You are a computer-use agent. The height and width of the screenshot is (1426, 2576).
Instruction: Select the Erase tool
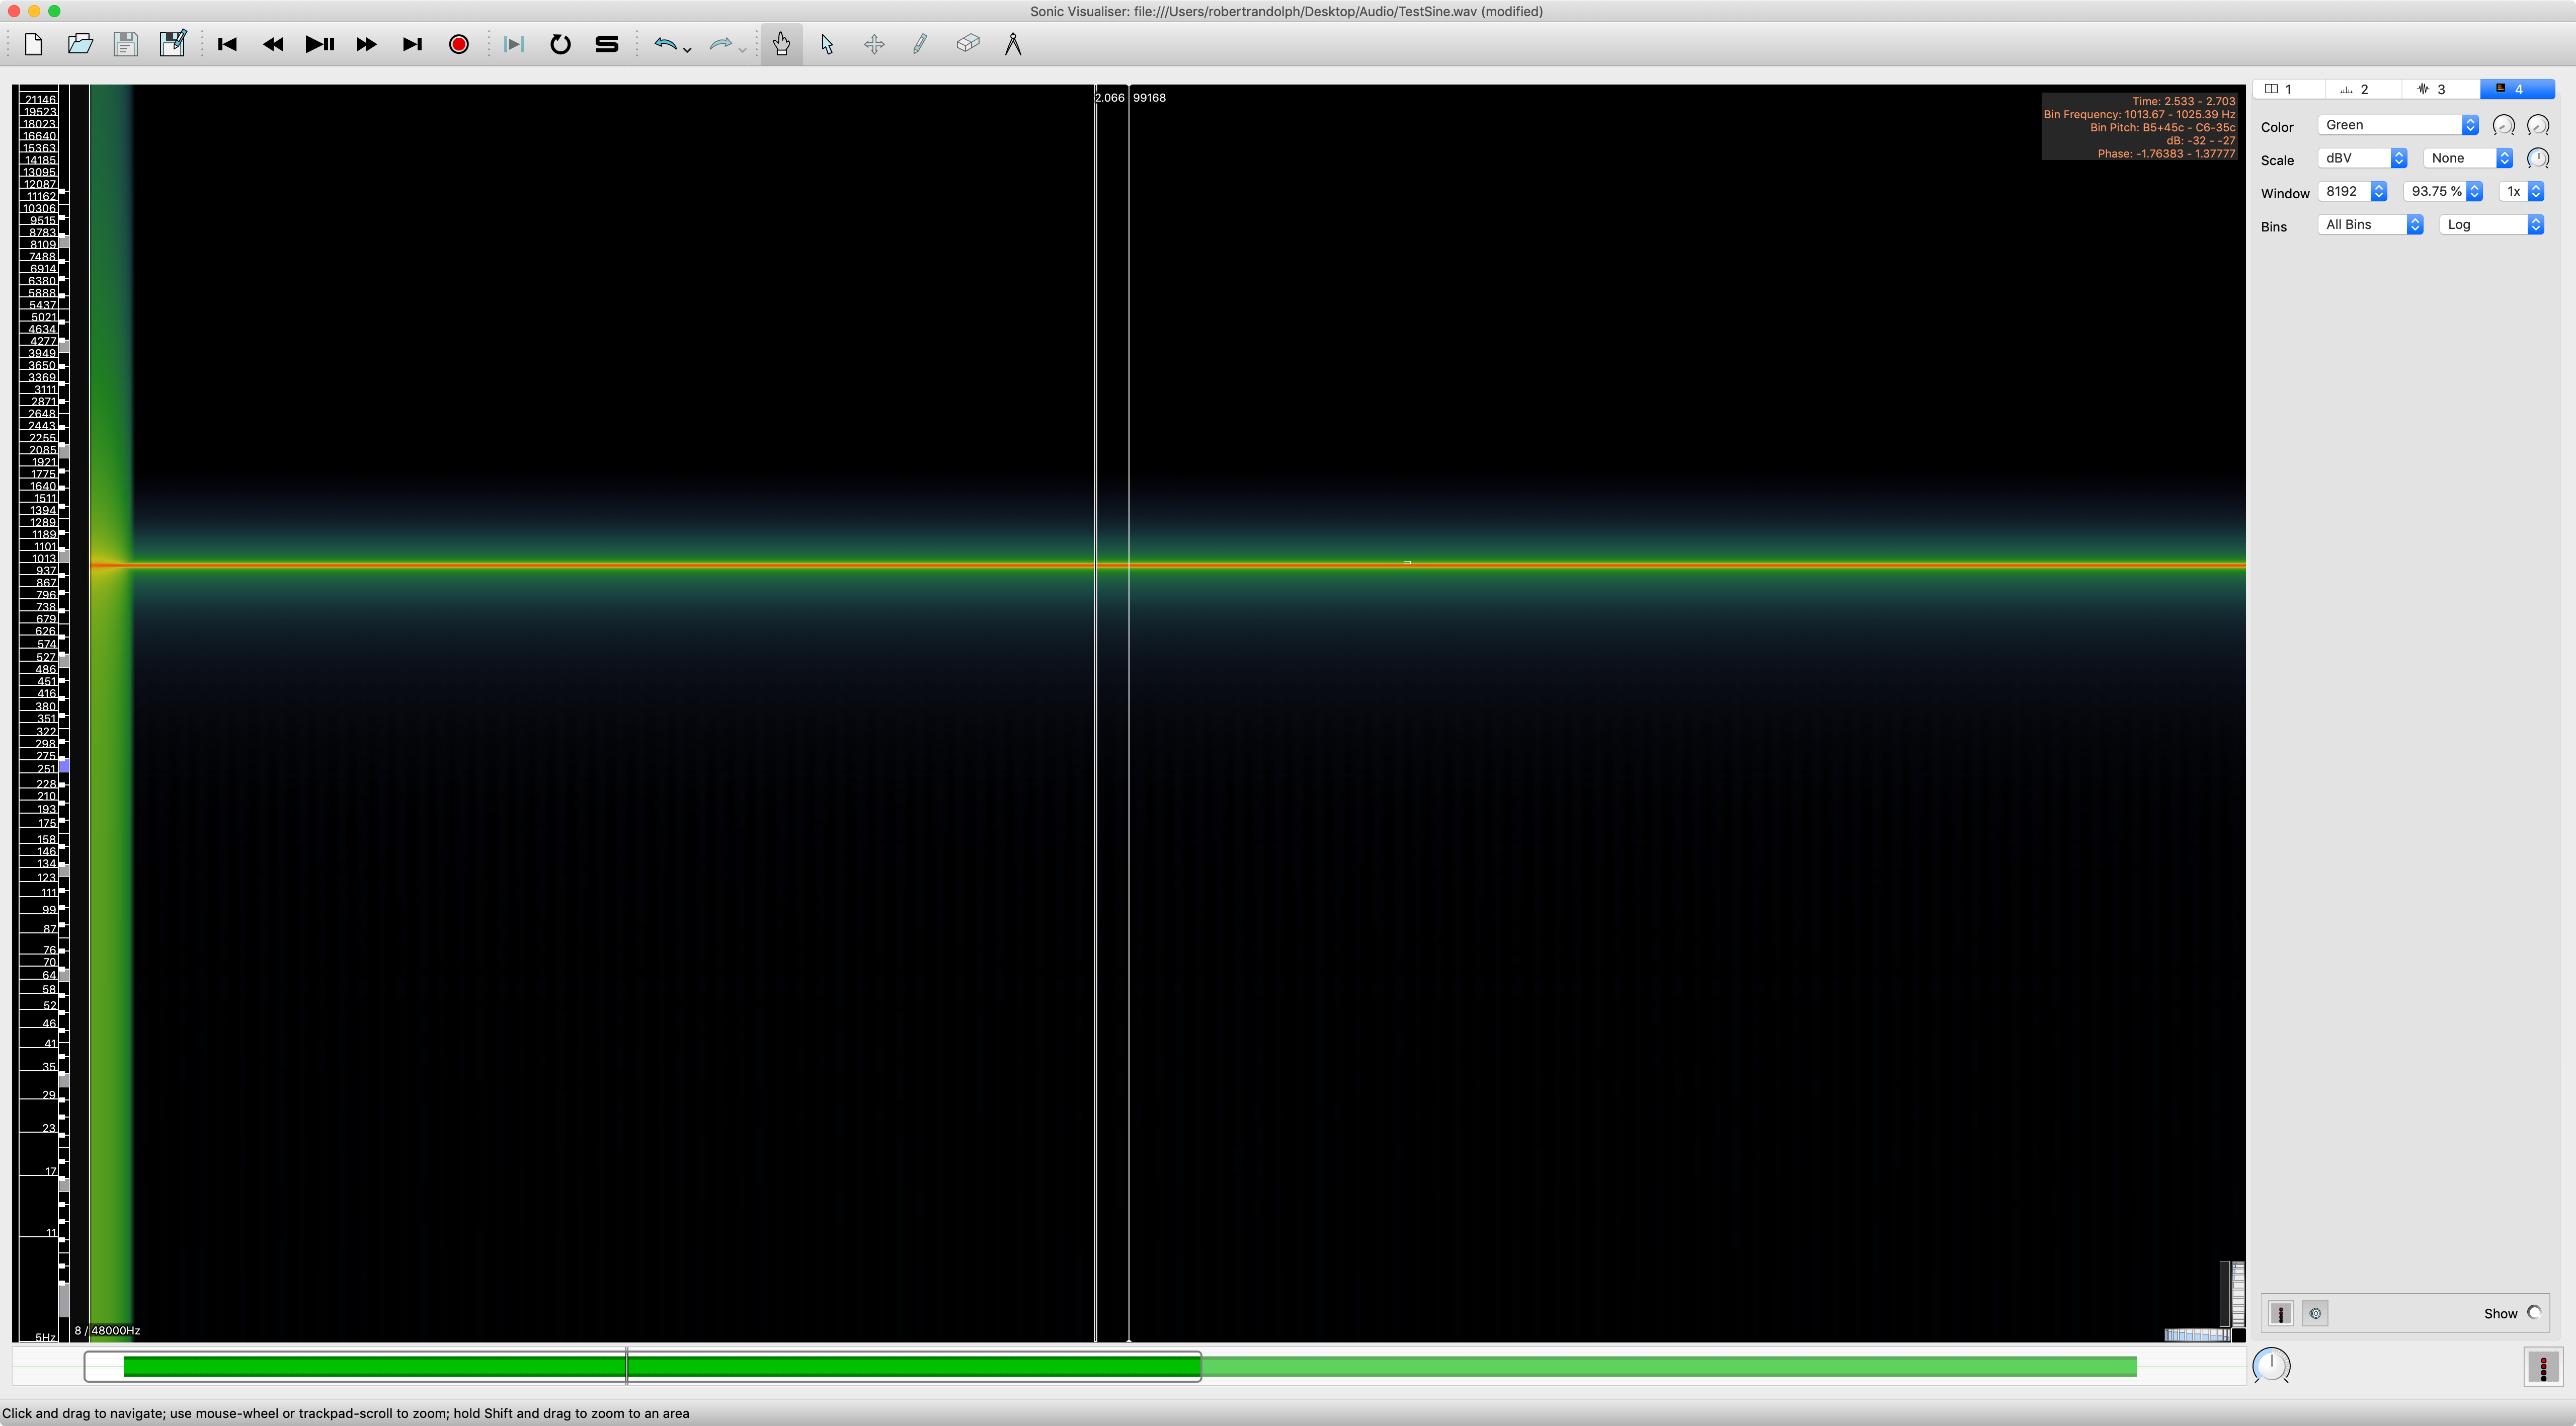pyautogui.click(x=967, y=45)
